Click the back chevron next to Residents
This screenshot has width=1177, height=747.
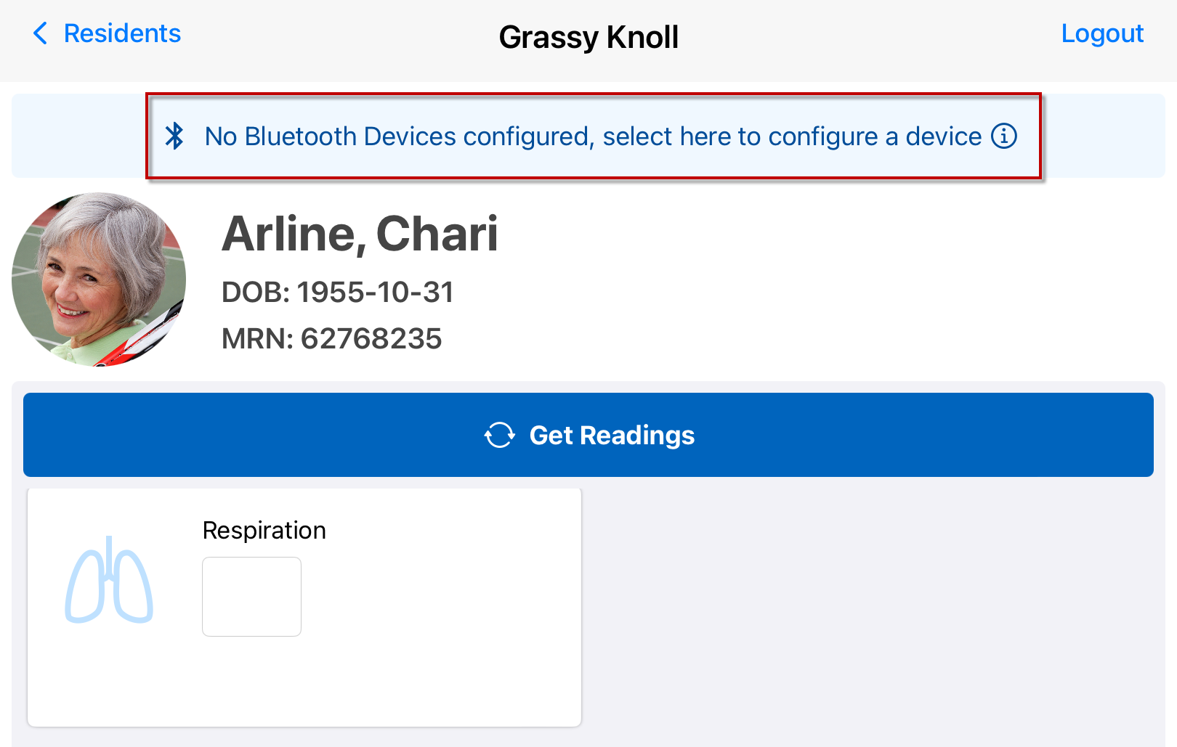pyautogui.click(x=40, y=33)
